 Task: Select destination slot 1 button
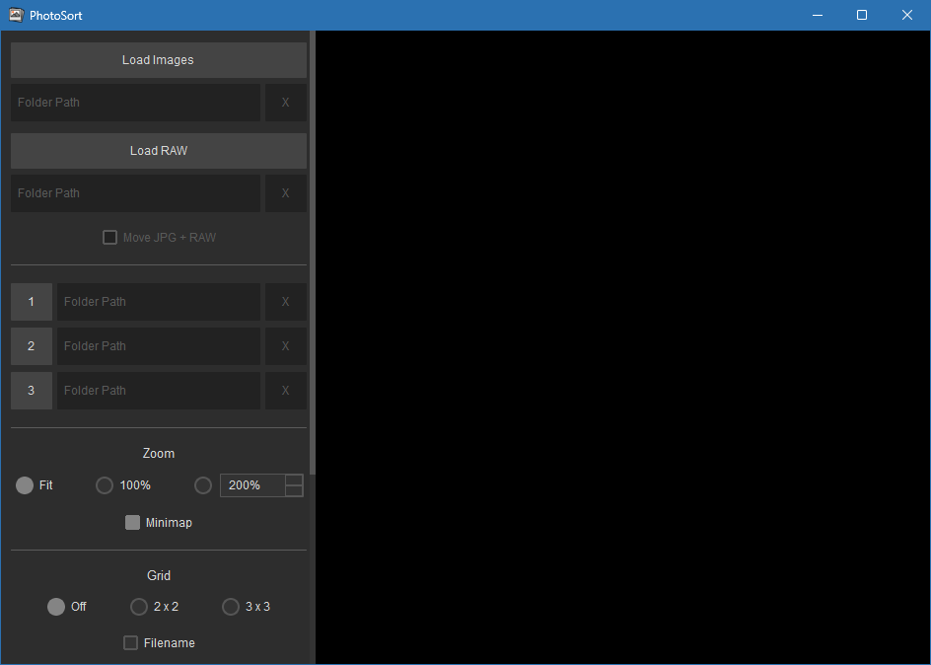(x=31, y=302)
